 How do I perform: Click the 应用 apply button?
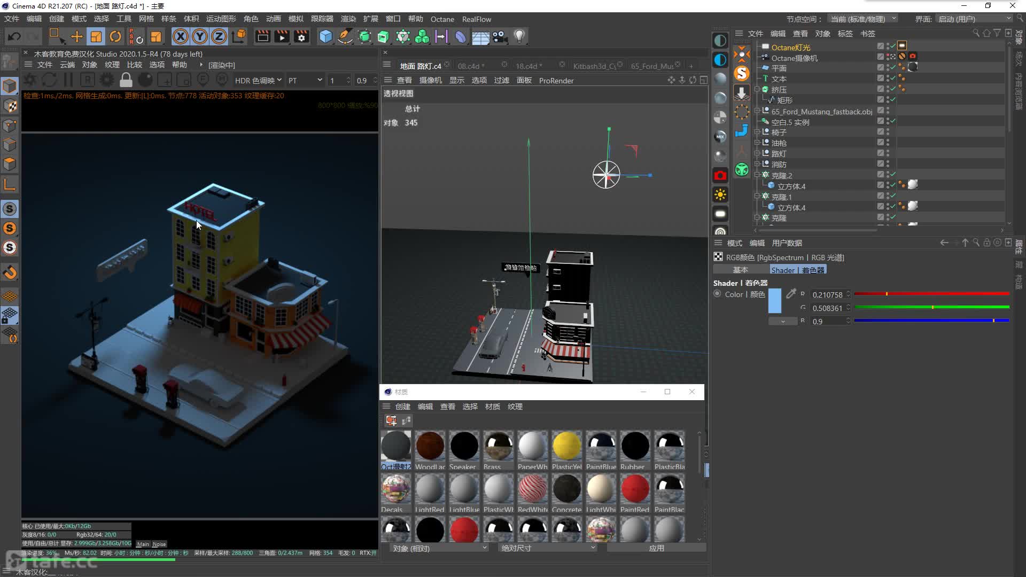(x=656, y=548)
